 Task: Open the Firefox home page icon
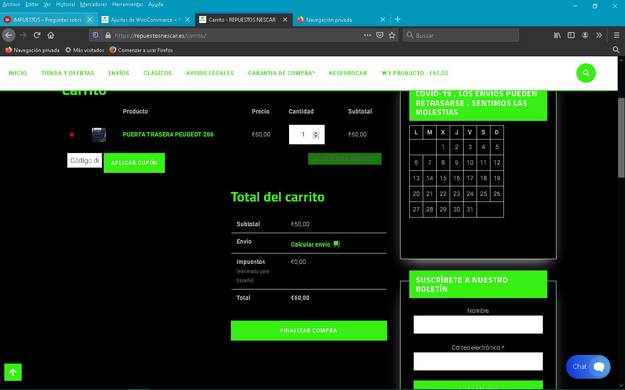point(51,35)
